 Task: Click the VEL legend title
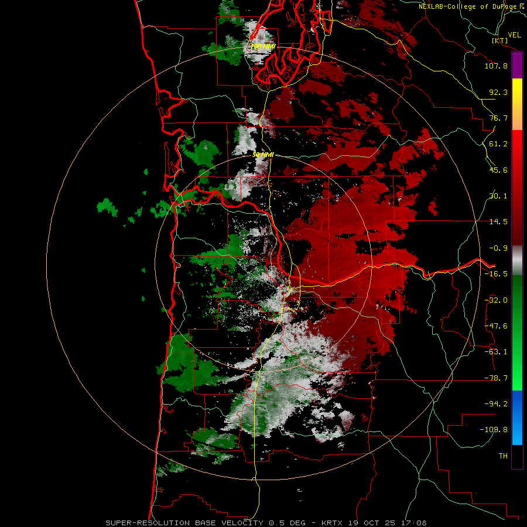[515, 35]
